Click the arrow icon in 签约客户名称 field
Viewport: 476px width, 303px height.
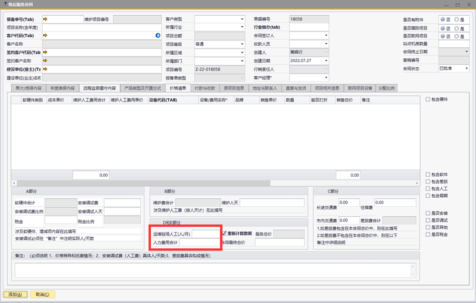point(45,61)
